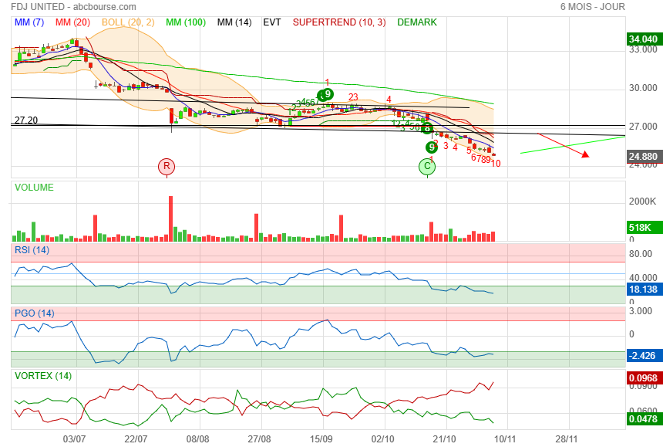The height and width of the screenshot is (447, 663).
Task: Click the RSI (14) indicator label
Action: pyautogui.click(x=32, y=249)
